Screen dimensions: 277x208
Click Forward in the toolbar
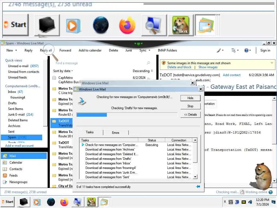(x=65, y=50)
